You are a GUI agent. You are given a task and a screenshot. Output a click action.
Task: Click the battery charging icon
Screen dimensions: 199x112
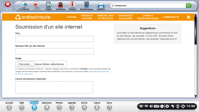(x=157, y=106)
